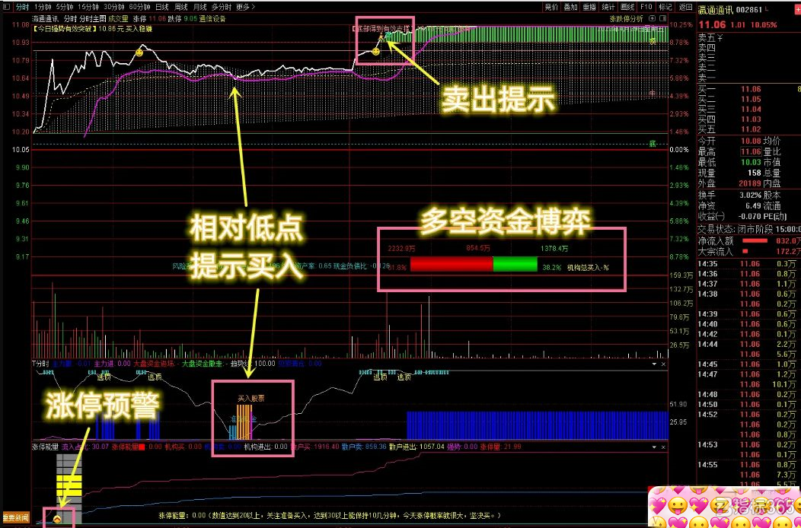This screenshot has width=801, height=528.
Task: Open the 月线 monthly chart
Action: pos(199,7)
